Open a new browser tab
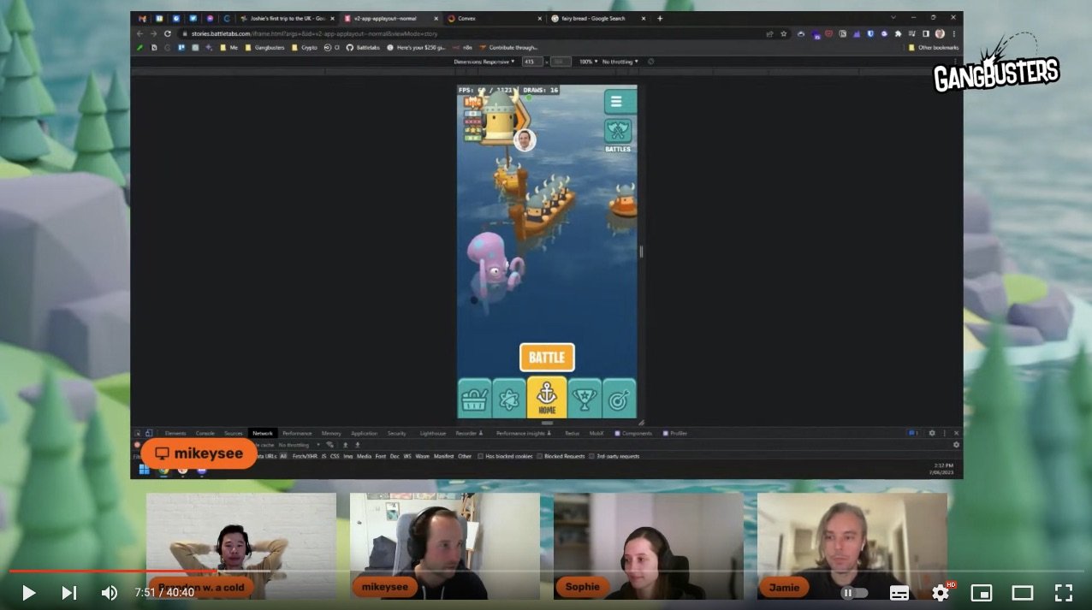 (x=660, y=18)
